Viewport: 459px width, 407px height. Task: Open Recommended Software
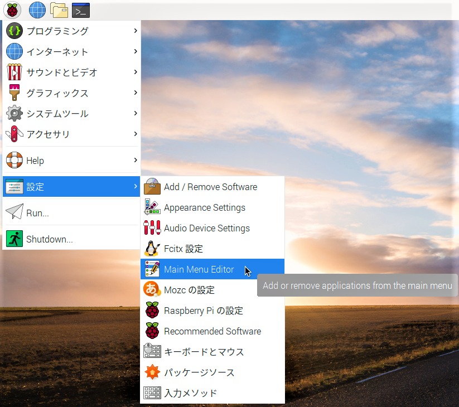(212, 331)
